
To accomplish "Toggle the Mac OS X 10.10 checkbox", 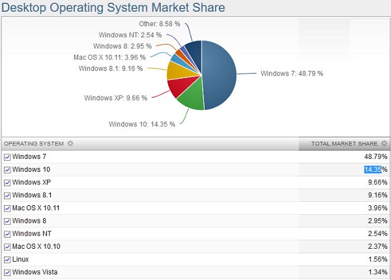I will tap(7, 247).
